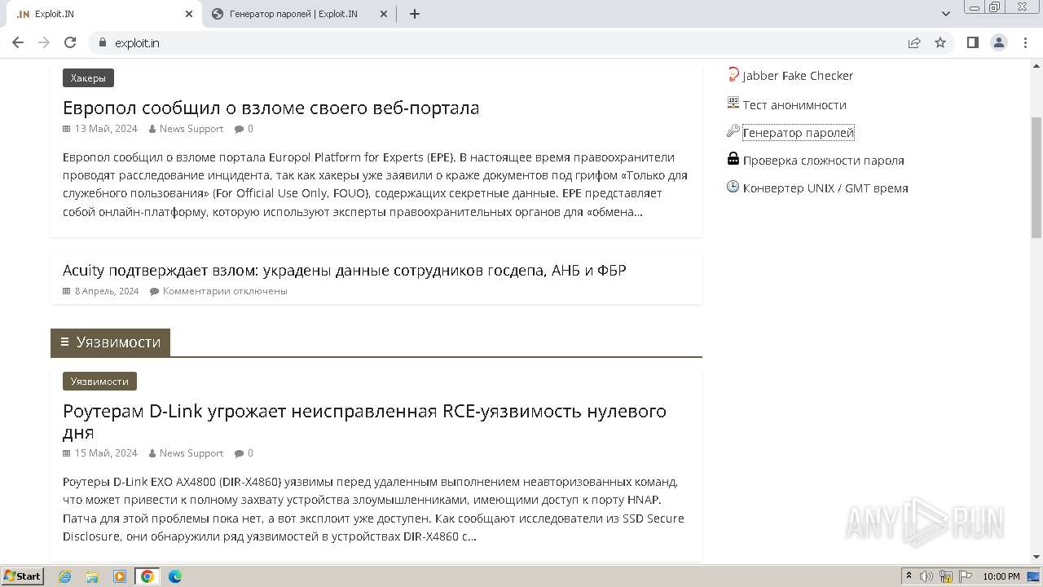Open comments count on Европол article
This screenshot has width=1043, height=587.
[250, 129]
